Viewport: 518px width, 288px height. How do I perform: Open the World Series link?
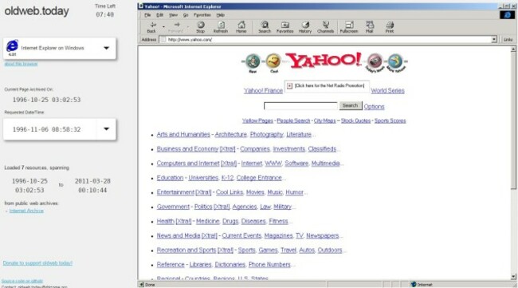point(387,91)
